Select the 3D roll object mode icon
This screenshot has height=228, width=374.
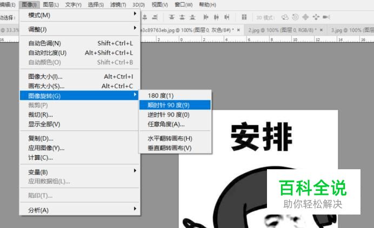(295, 17)
